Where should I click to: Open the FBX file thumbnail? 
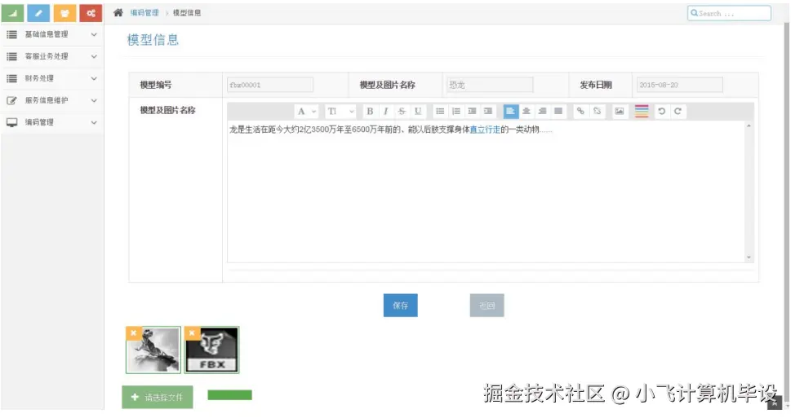click(x=212, y=350)
